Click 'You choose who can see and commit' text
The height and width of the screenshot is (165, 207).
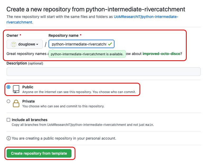[x=63, y=106]
